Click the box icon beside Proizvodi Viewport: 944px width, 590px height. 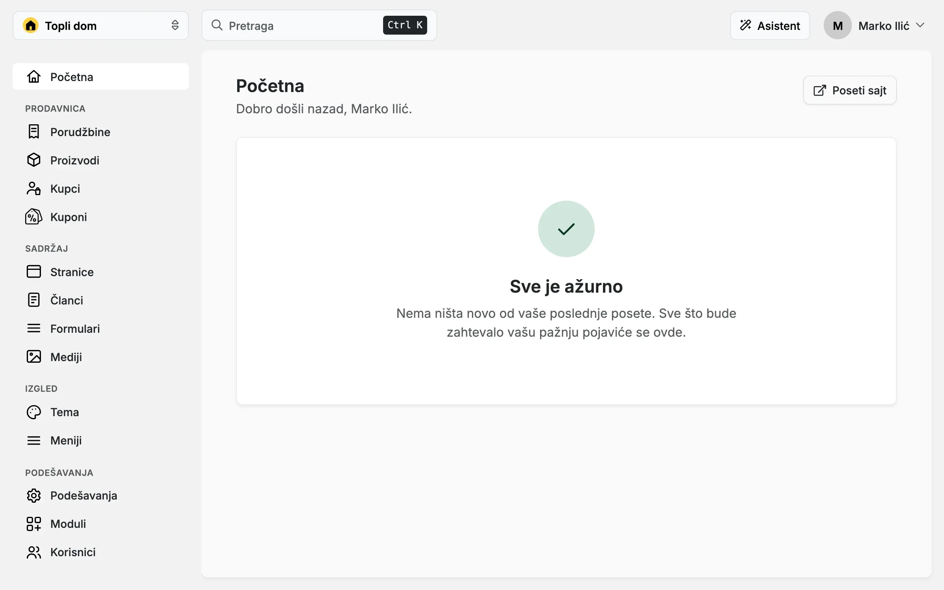(34, 160)
